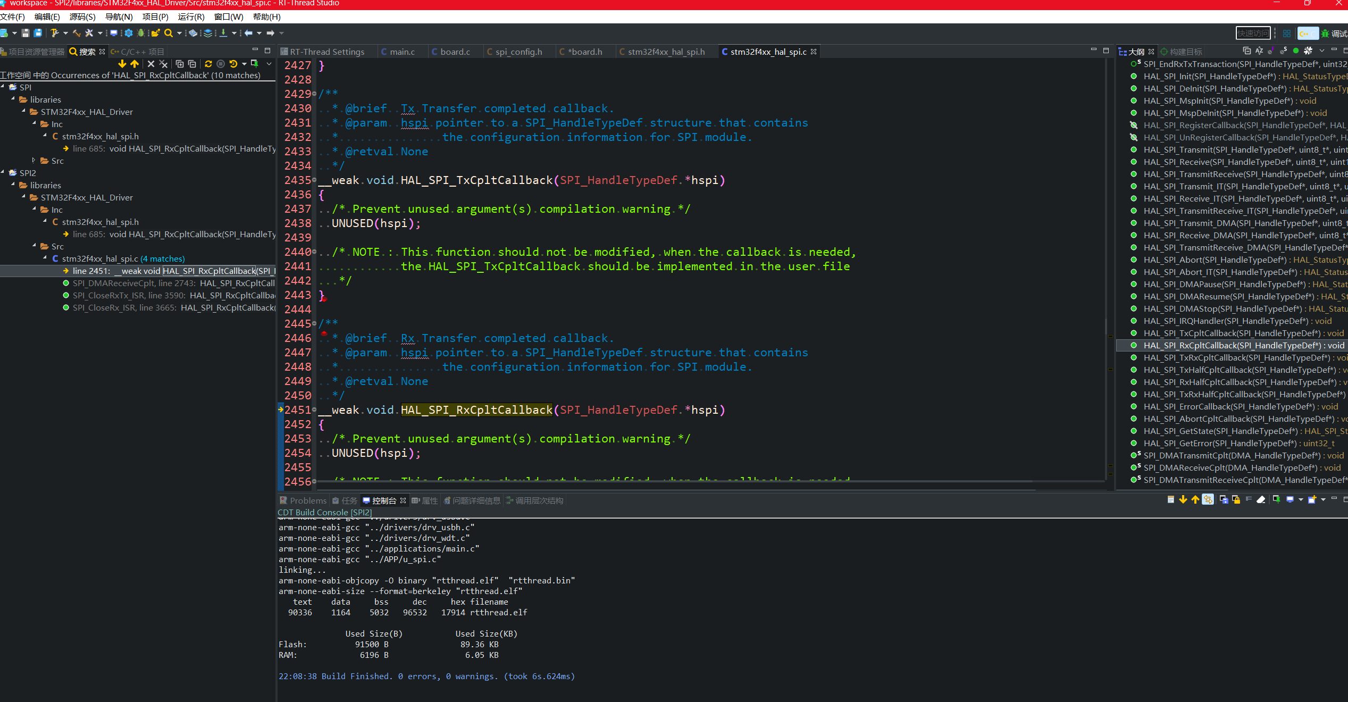Click Save All double-floppy icon
The height and width of the screenshot is (702, 1348).
tap(38, 33)
